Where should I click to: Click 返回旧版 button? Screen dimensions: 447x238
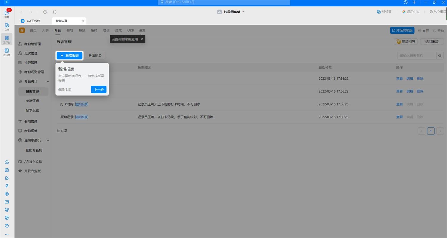pyautogui.click(x=432, y=42)
